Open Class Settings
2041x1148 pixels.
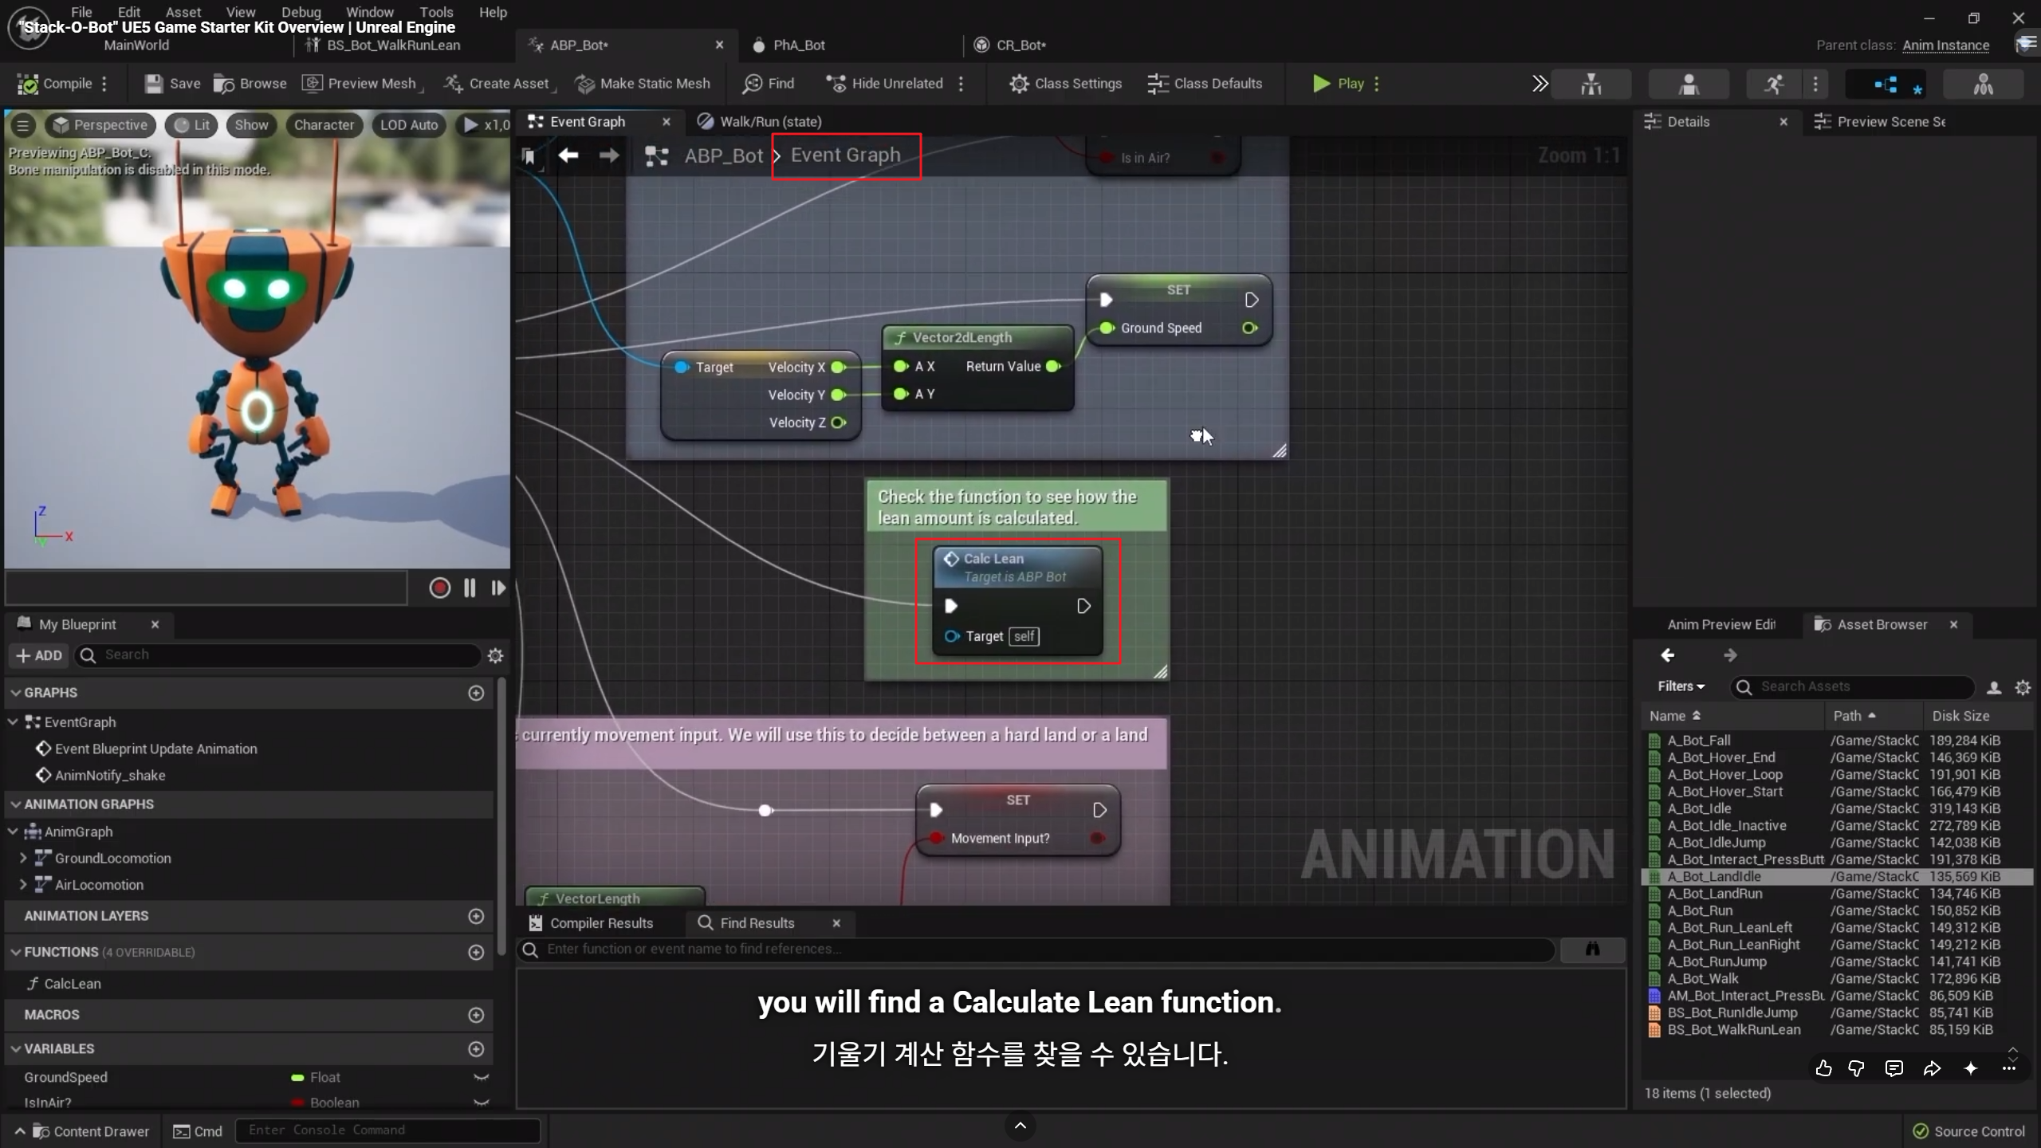point(1065,84)
